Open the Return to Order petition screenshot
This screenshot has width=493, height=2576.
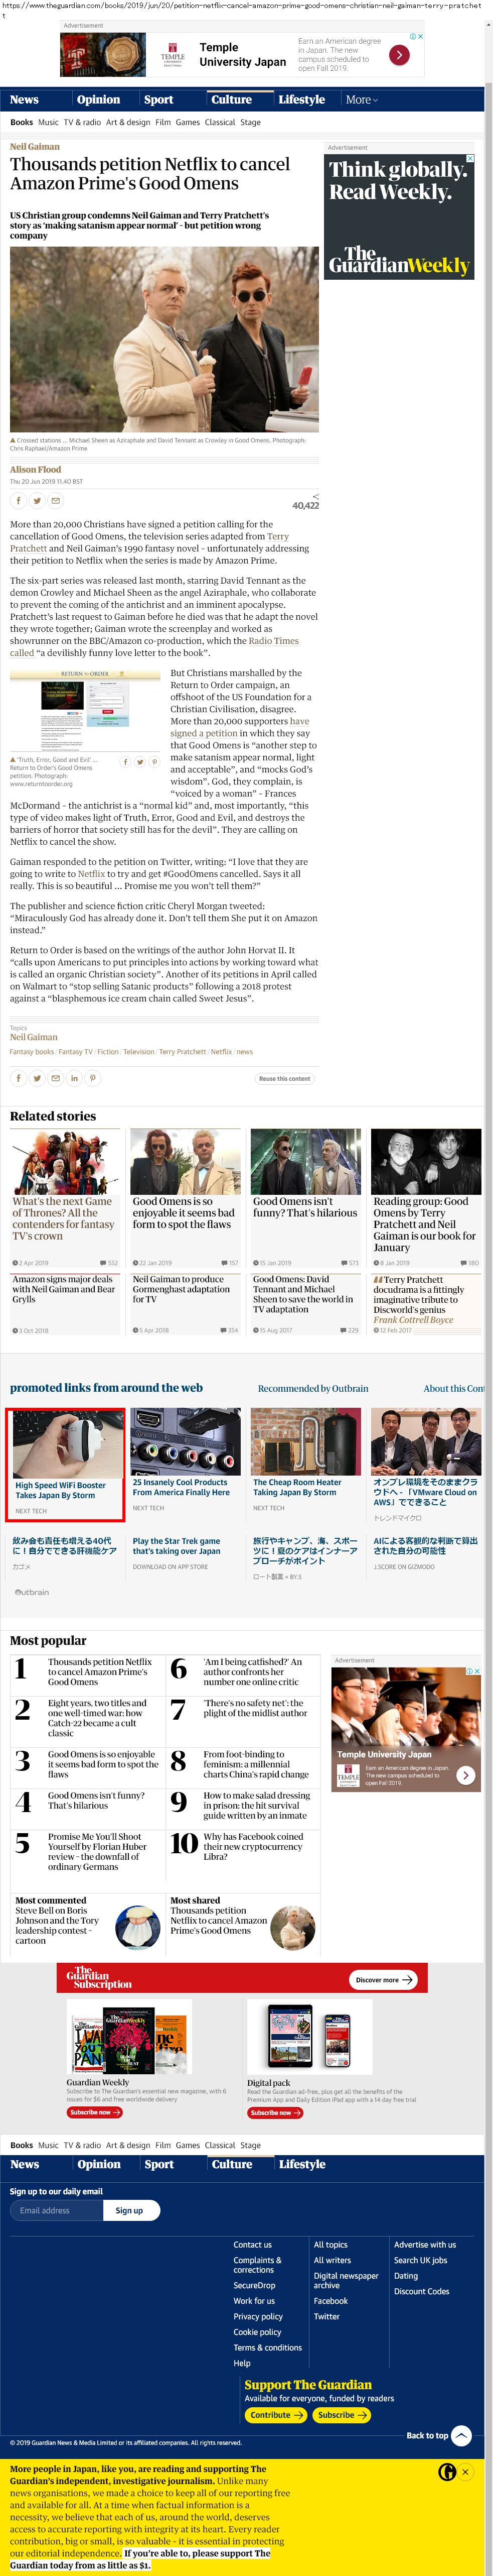[85, 711]
